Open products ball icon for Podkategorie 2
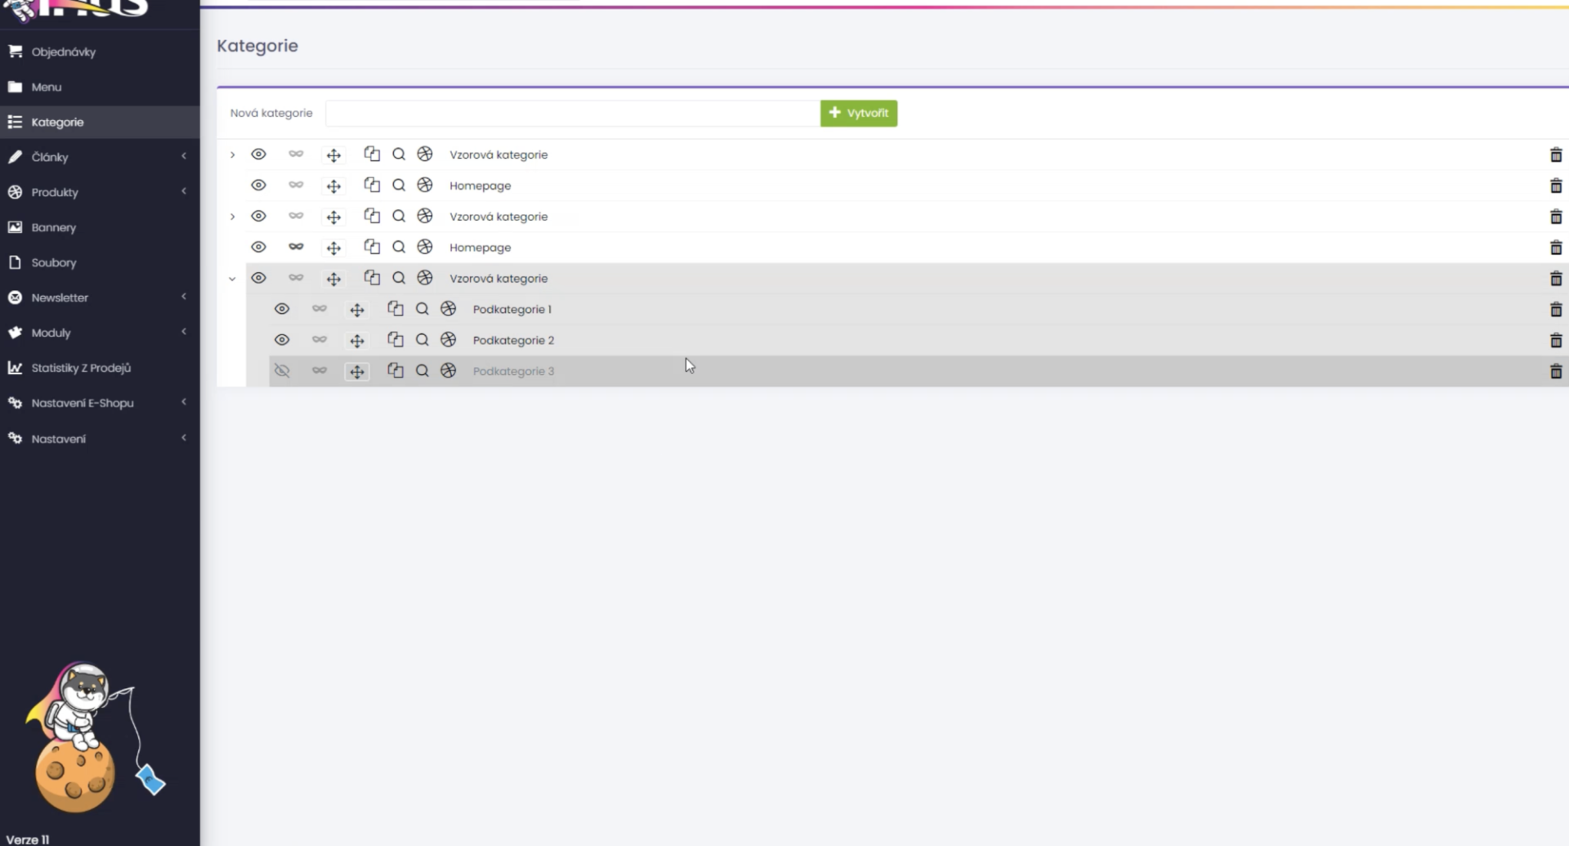1569x846 pixels. (x=448, y=340)
